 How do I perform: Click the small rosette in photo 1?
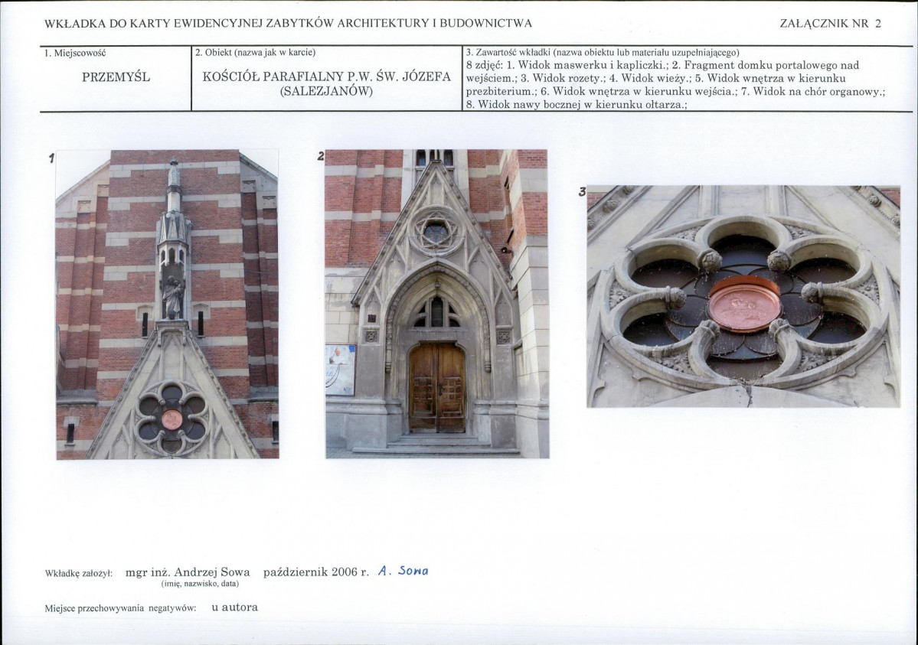(172, 418)
